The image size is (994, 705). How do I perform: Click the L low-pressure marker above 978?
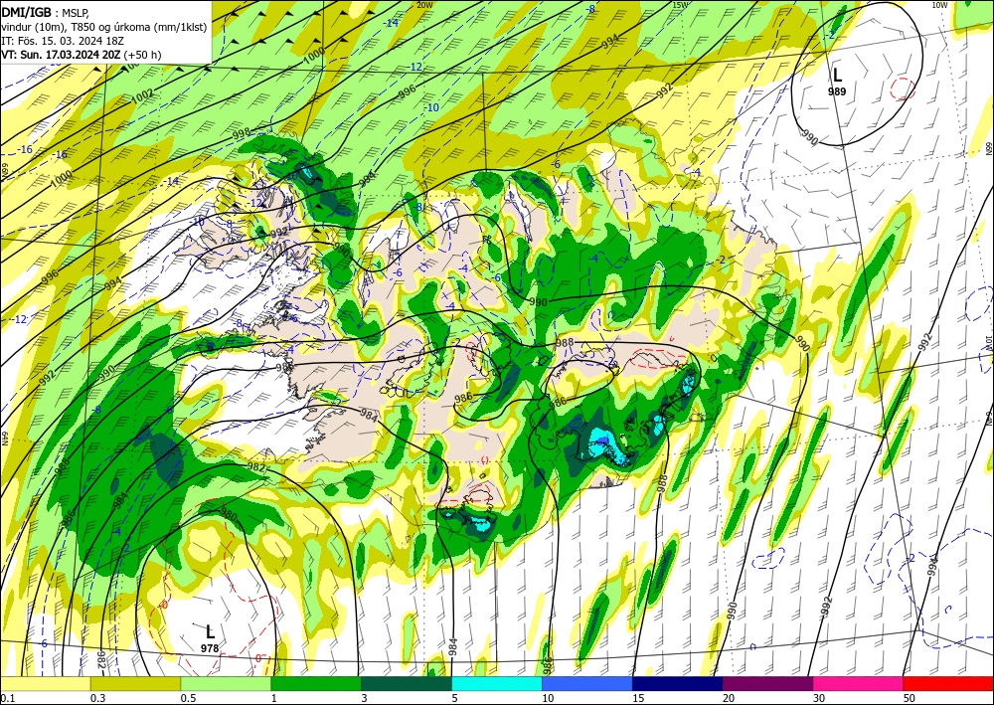(210, 631)
